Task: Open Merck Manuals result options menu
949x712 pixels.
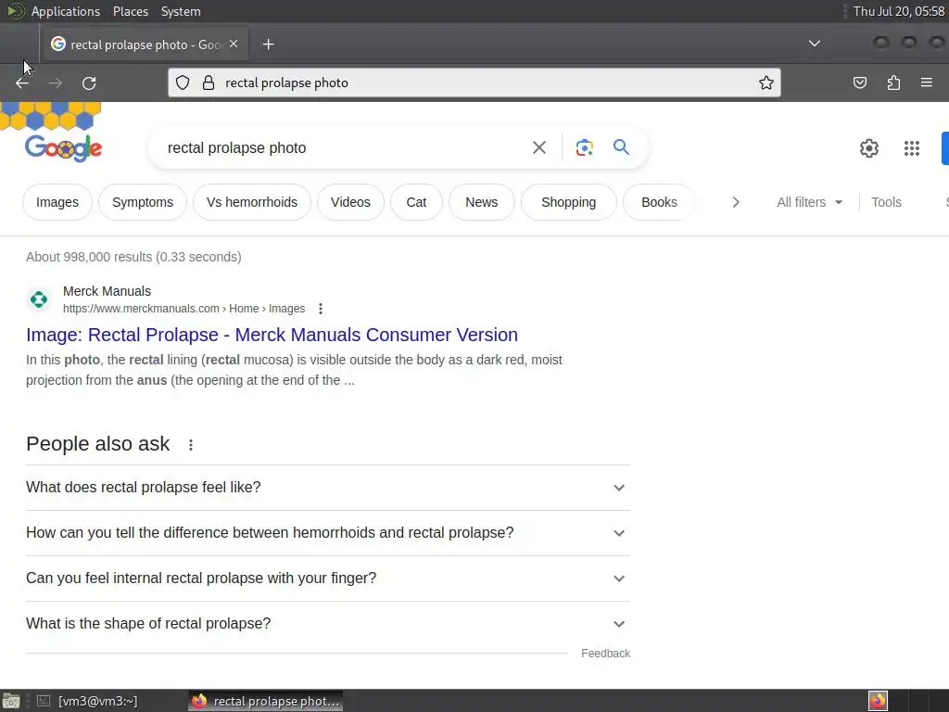Action: [320, 309]
